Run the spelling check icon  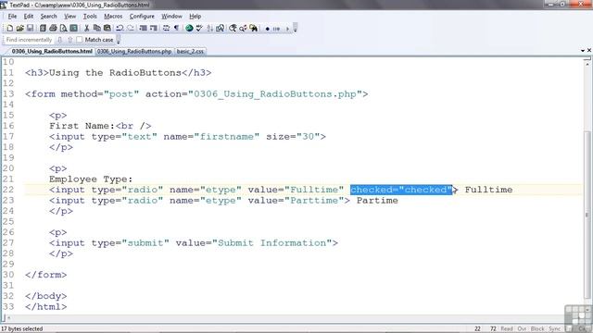click(x=199, y=29)
